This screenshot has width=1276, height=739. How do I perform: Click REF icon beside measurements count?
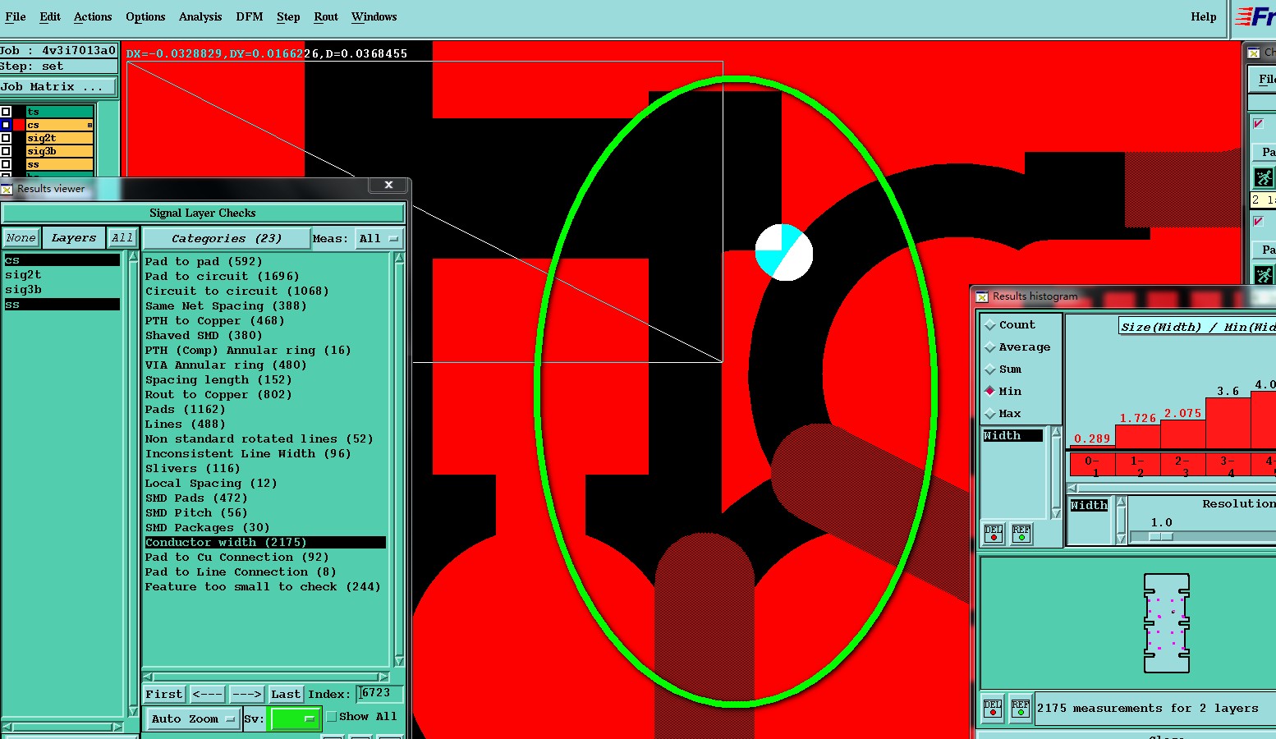pos(1021,709)
